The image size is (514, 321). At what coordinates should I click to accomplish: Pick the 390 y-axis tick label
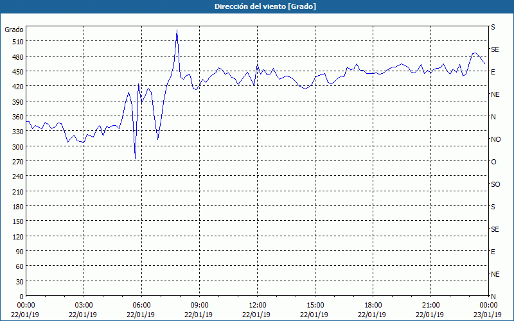coord(19,102)
